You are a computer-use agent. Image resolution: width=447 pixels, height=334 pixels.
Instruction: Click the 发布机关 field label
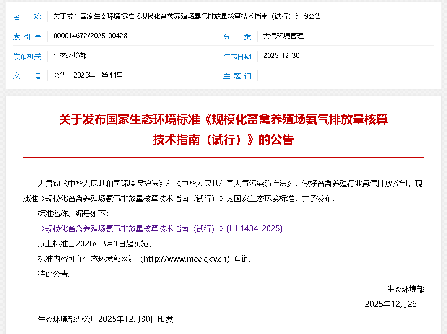point(27,56)
